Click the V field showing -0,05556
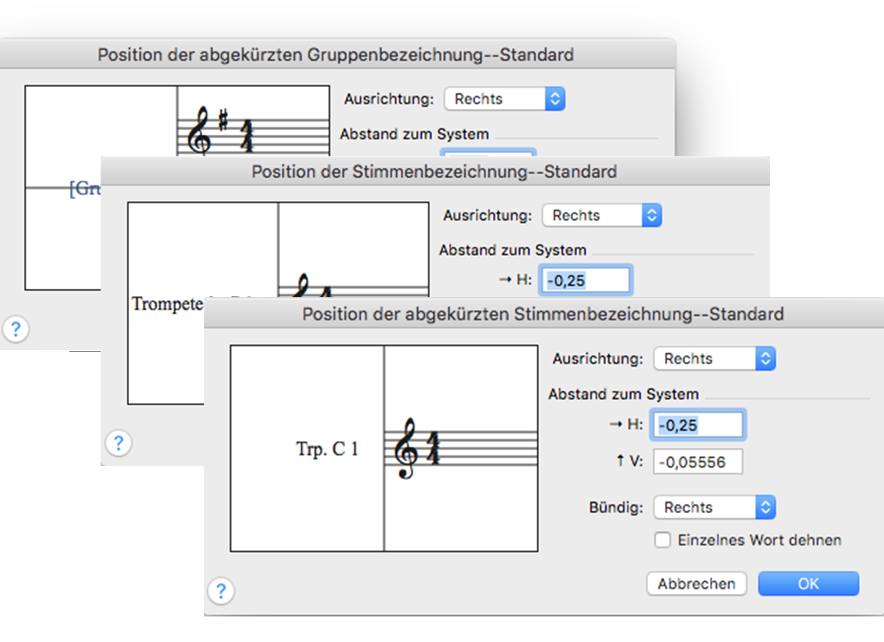The width and height of the screenshot is (884, 642). click(x=698, y=462)
